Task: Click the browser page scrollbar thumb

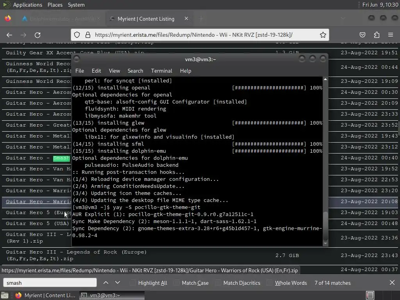Action: click(x=399, y=129)
